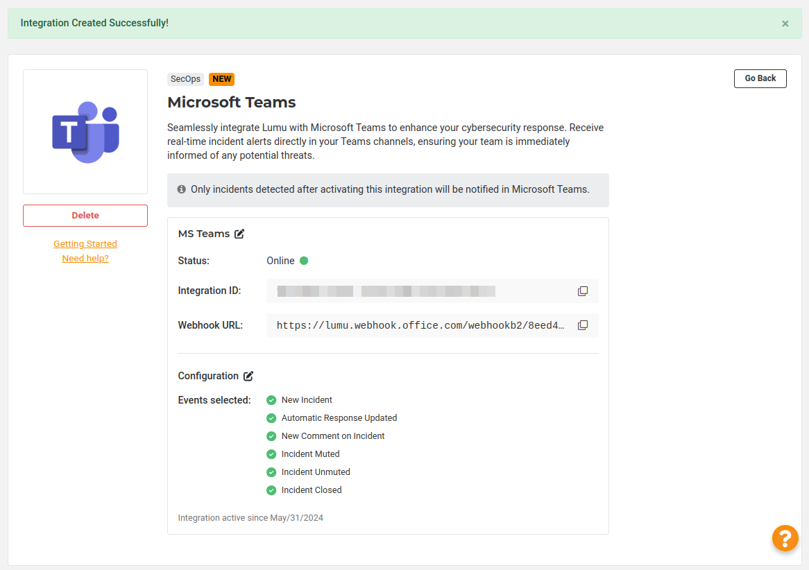809x570 pixels.
Task: Click the info icon in the notice
Action: coord(182,189)
